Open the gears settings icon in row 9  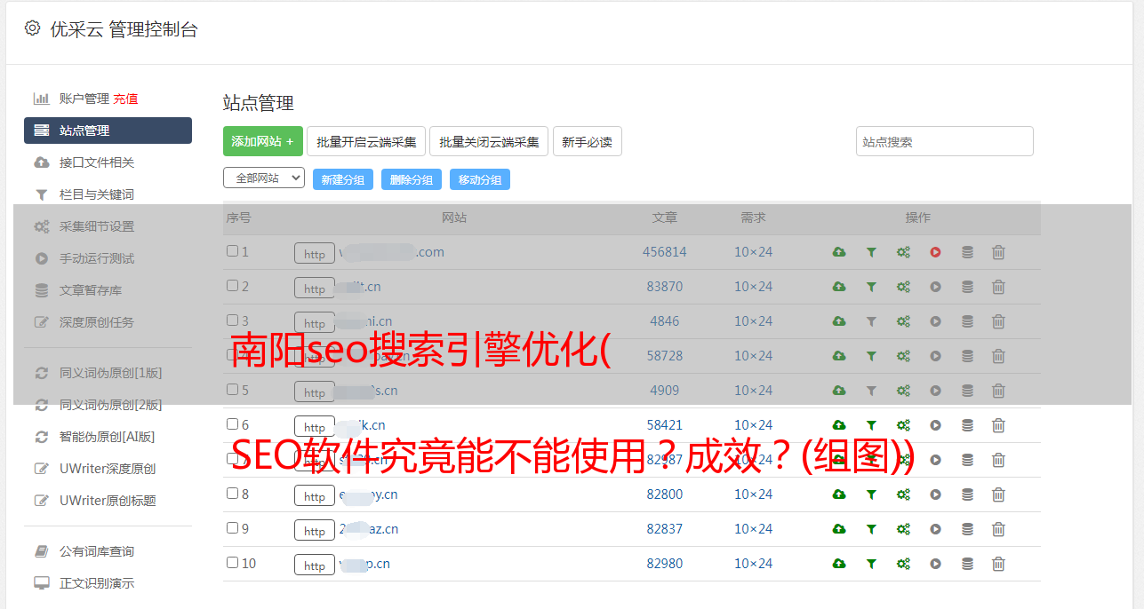(x=903, y=529)
